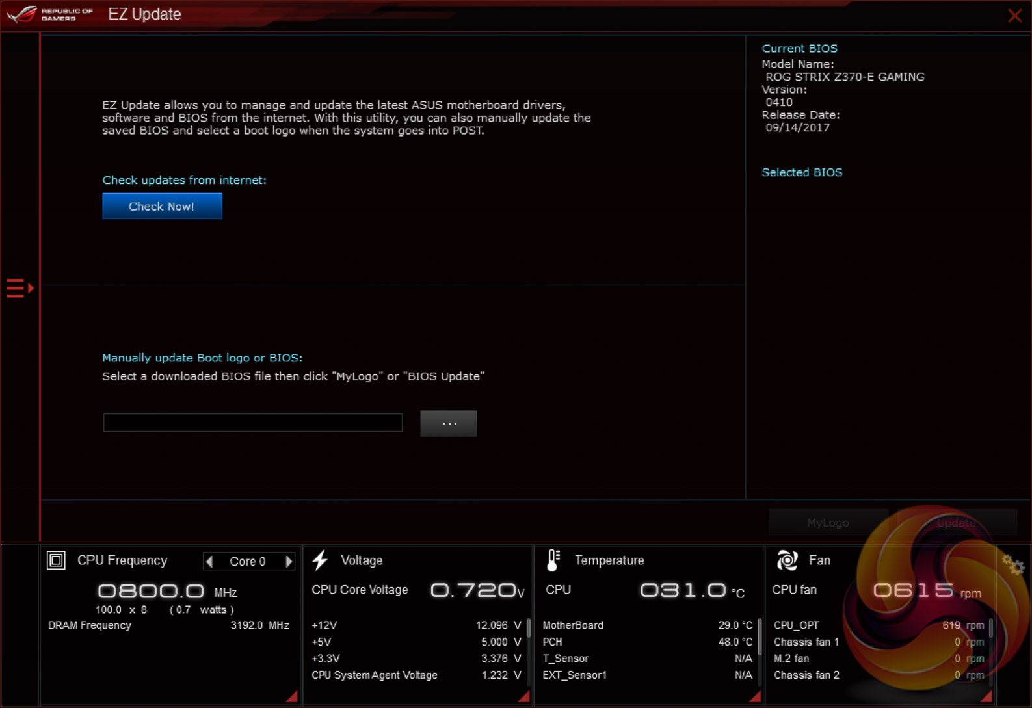Expand the Temperature panel corner triangle
Viewport: 1032px width, 708px height.
click(x=755, y=696)
